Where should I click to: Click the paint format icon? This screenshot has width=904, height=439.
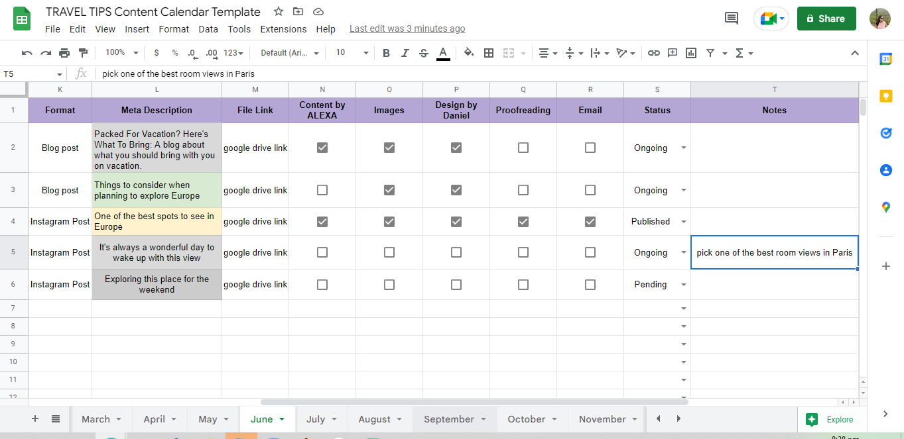pyautogui.click(x=83, y=53)
